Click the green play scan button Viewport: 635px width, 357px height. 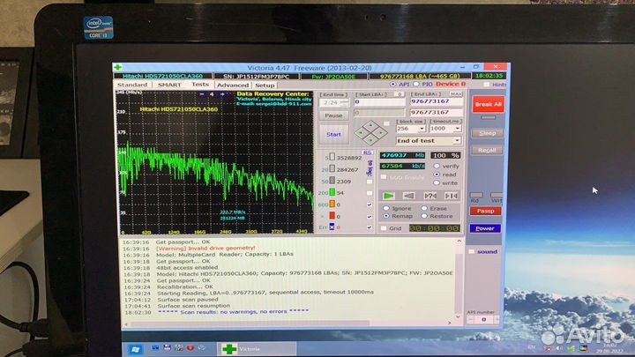tap(389, 196)
